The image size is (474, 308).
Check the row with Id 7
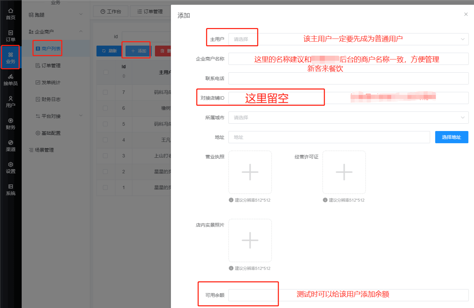(105, 92)
